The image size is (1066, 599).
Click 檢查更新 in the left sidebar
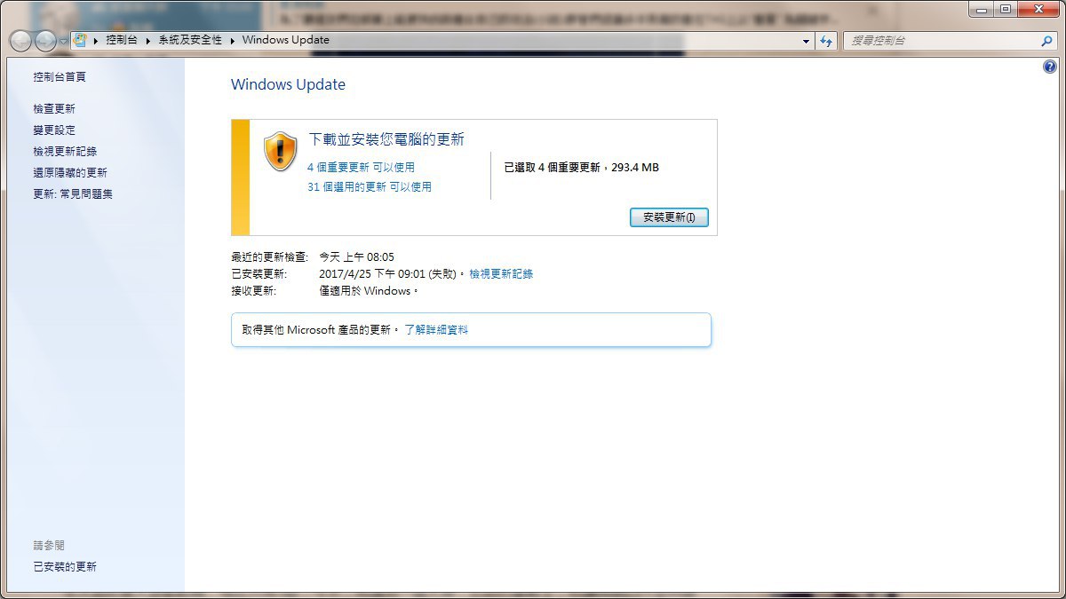coord(54,108)
